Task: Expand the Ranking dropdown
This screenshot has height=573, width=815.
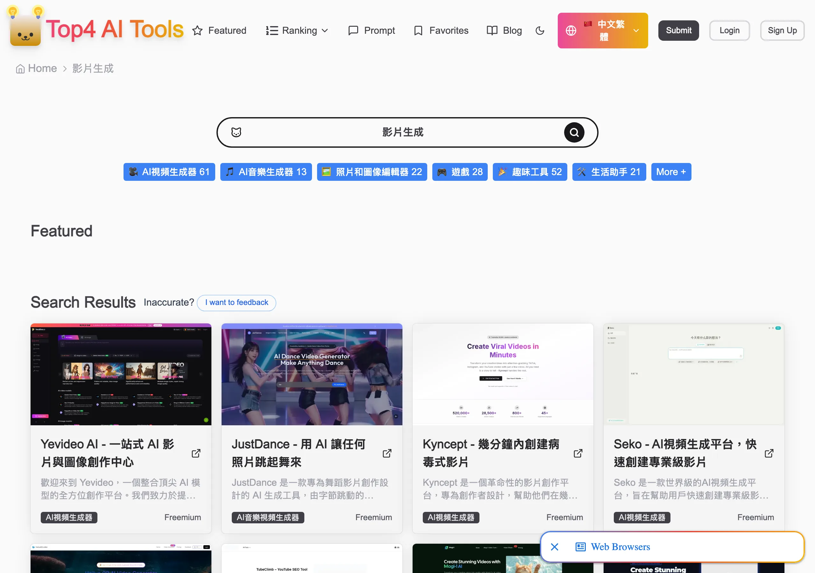Action: (297, 31)
